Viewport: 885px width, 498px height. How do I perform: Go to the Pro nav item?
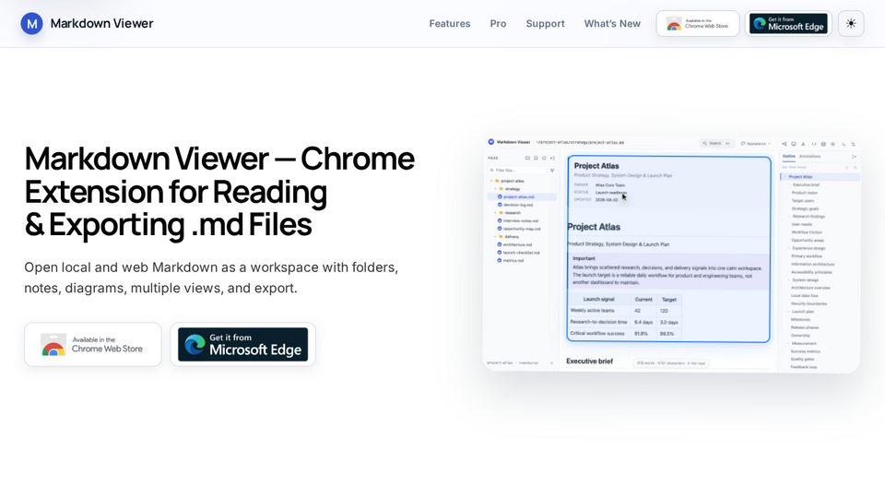(x=498, y=24)
